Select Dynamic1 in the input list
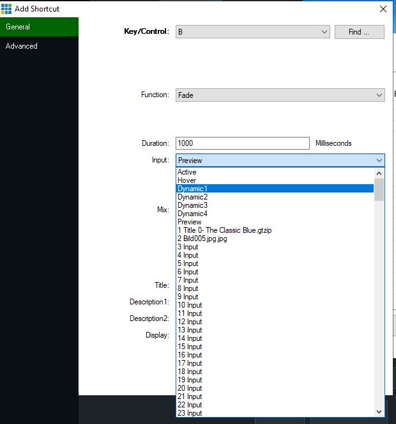Viewport: 396px width, 424px height. point(192,189)
